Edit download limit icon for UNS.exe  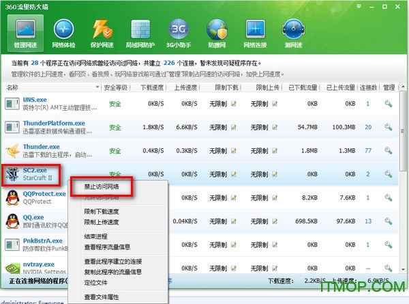click(x=234, y=104)
